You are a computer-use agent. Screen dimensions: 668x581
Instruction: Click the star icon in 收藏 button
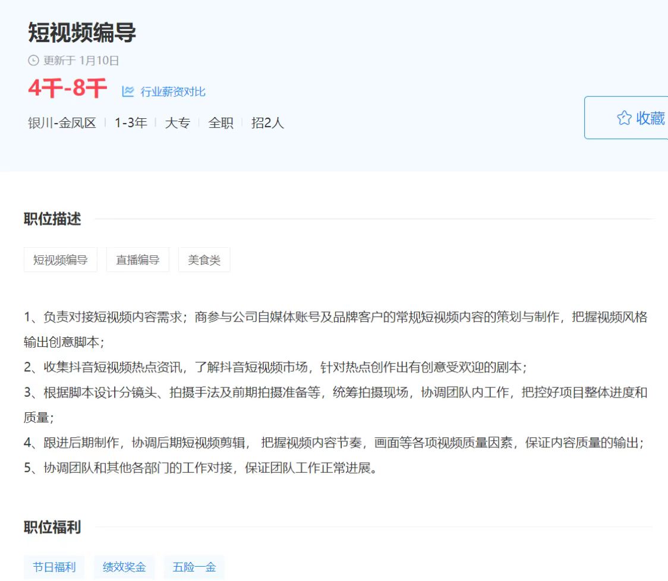pos(623,118)
